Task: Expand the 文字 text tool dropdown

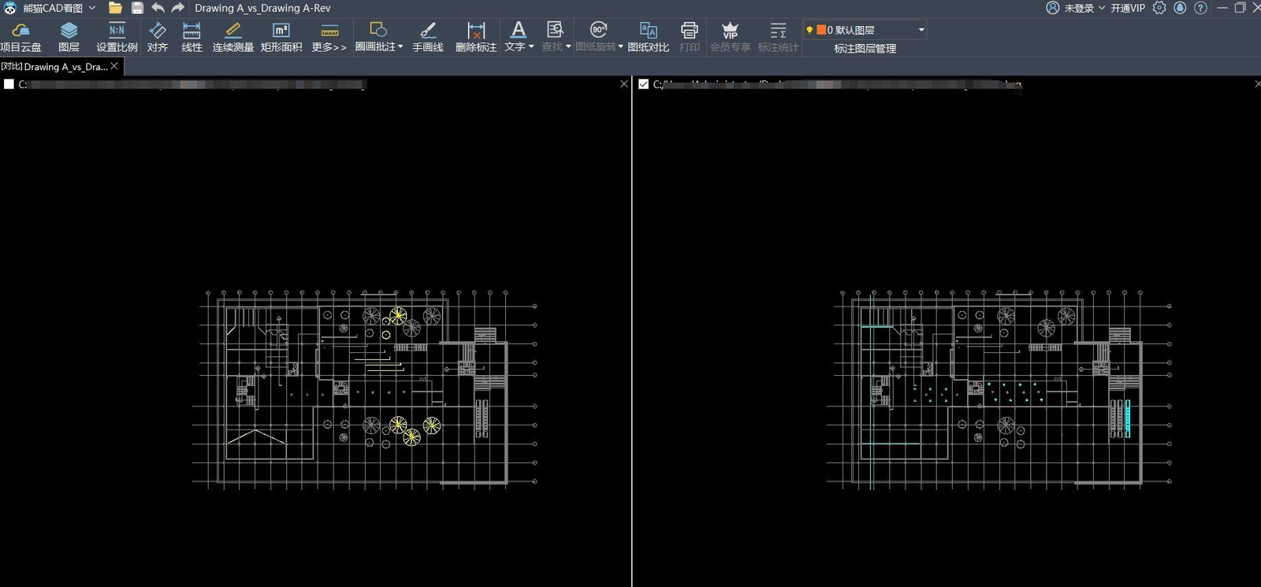Action: [531, 46]
